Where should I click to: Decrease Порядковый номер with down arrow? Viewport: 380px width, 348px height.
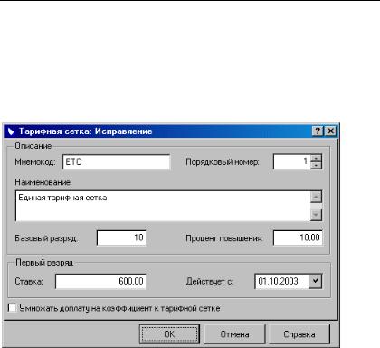point(316,165)
